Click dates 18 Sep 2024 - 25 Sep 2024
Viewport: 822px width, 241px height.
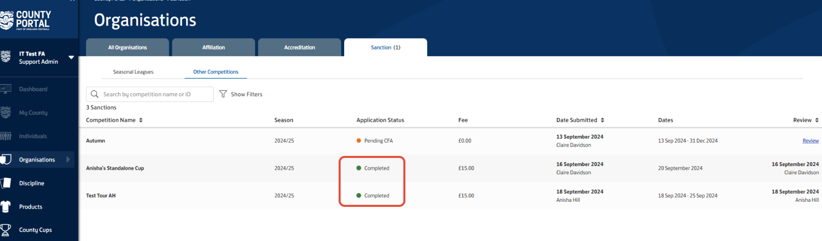(x=688, y=196)
